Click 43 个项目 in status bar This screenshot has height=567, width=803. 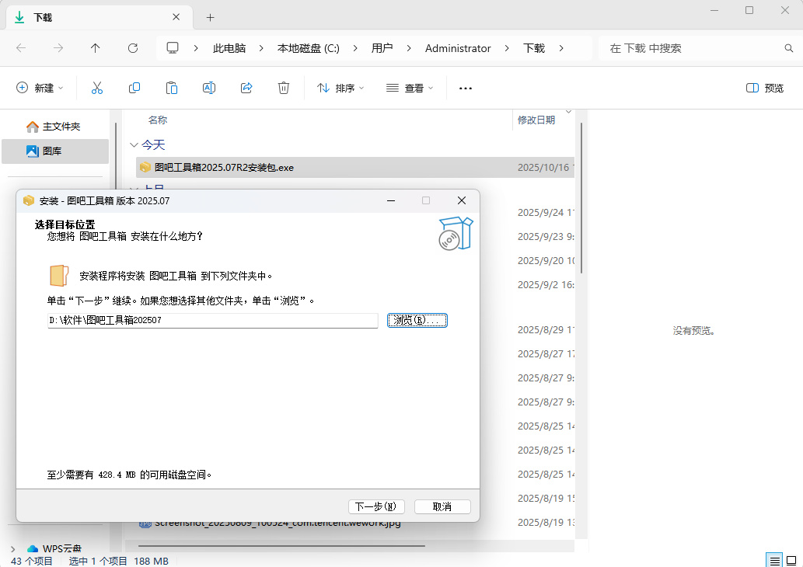click(x=32, y=561)
